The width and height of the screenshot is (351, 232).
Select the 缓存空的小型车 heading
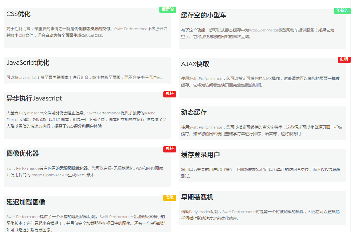204,16
